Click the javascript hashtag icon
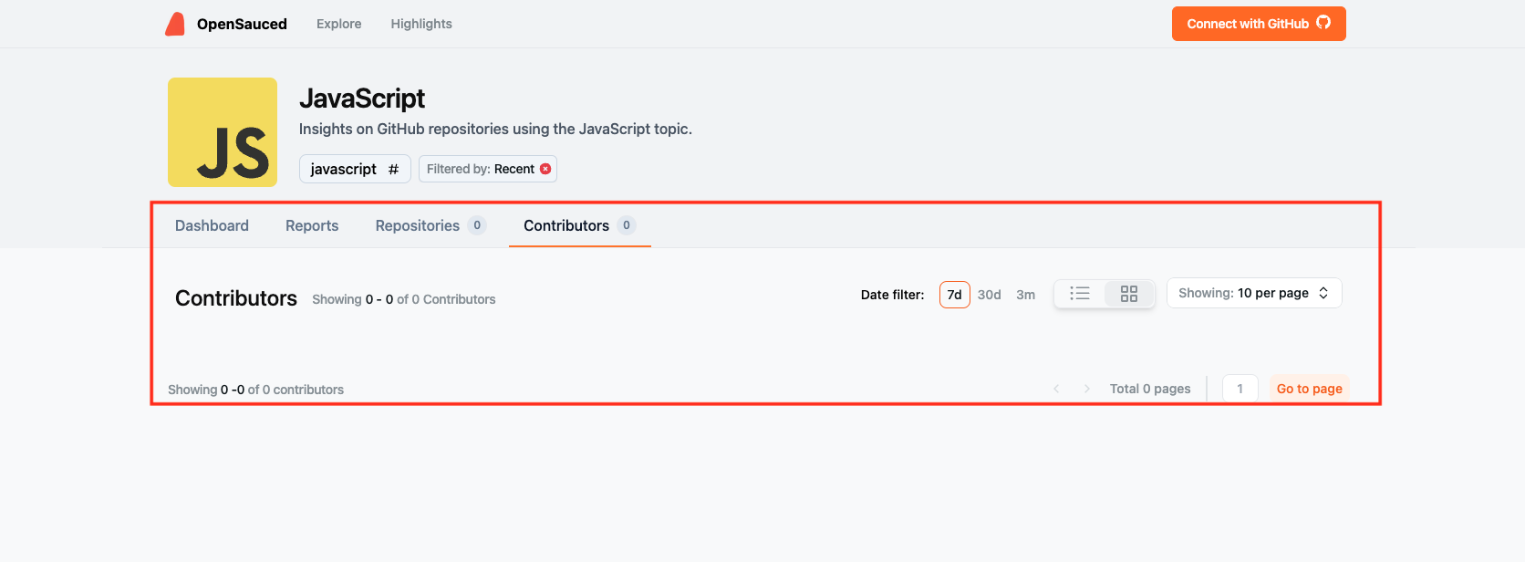 click(392, 169)
